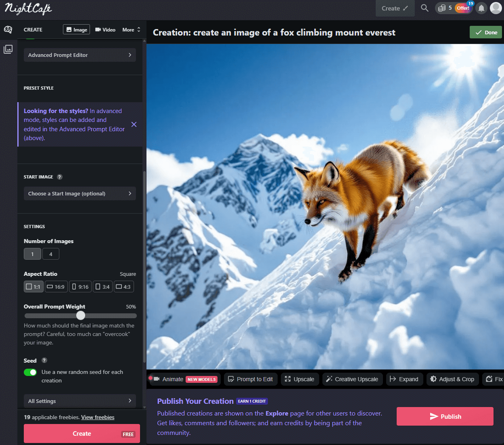Switch to the Video creation tab
The height and width of the screenshot is (445, 504).
pyautogui.click(x=105, y=29)
